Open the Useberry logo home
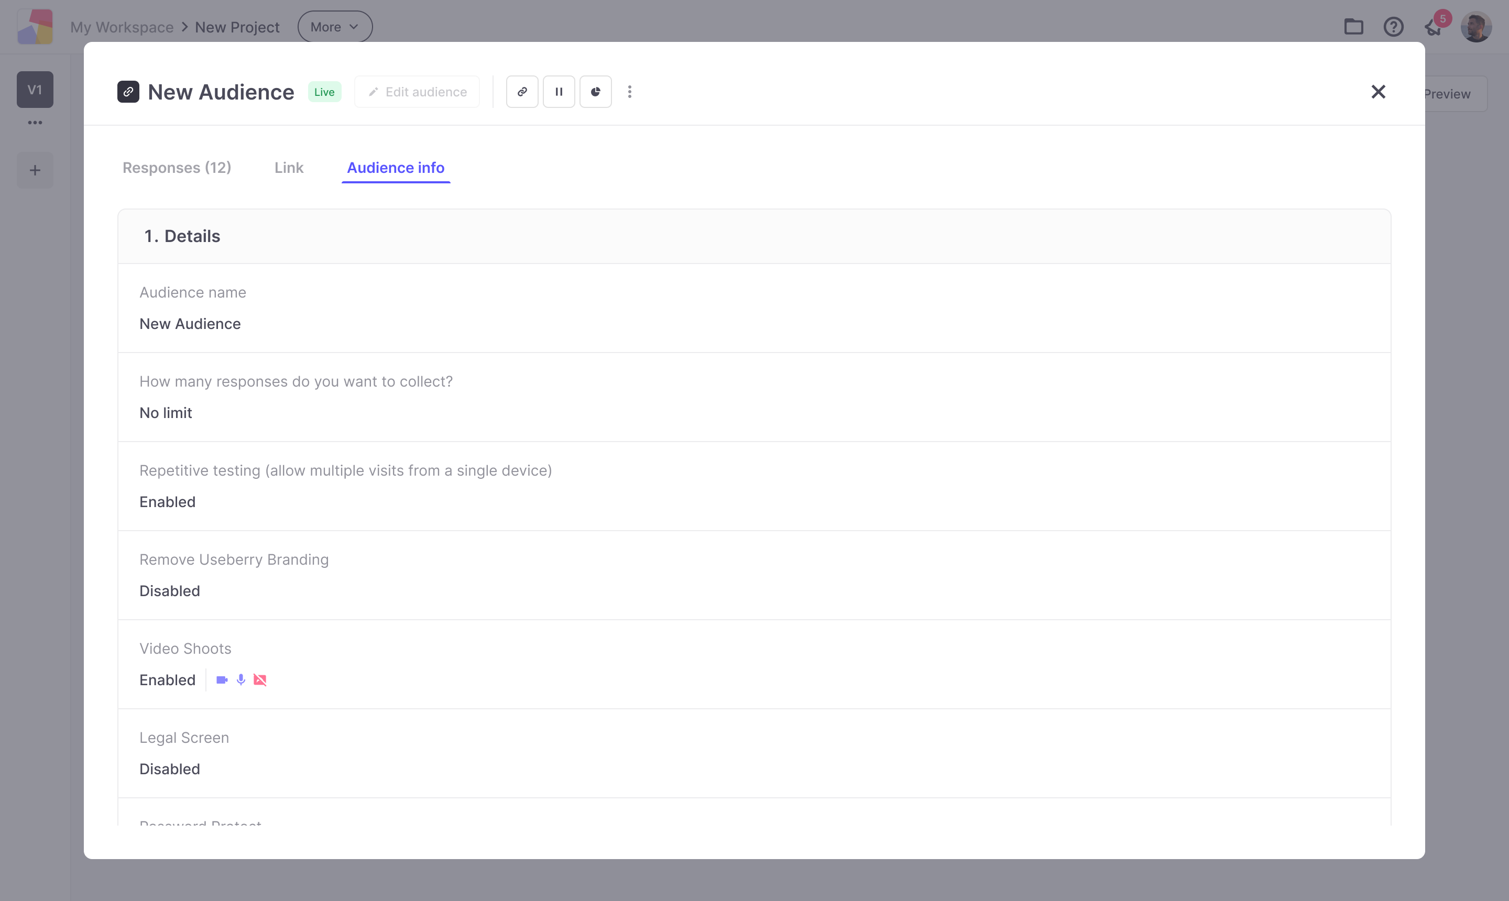The image size is (1509, 901). pos(35,27)
